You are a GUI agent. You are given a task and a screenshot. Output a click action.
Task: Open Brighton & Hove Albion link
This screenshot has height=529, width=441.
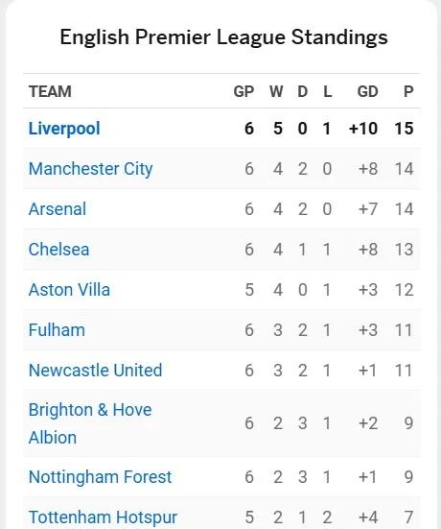90,423
